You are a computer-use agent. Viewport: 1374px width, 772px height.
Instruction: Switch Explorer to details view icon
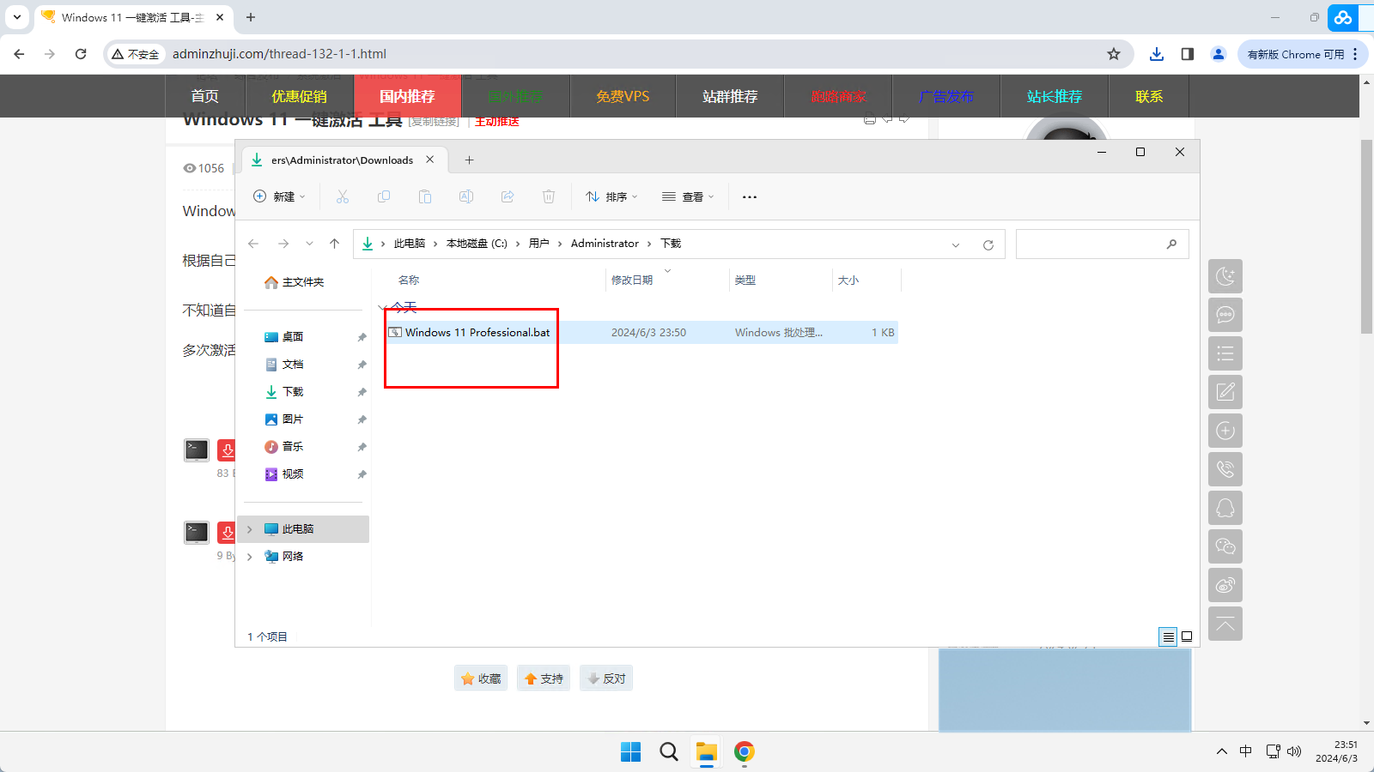pos(1168,636)
